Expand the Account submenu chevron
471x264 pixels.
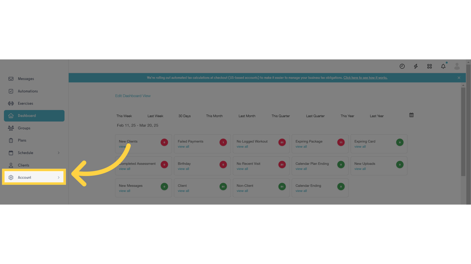click(59, 178)
